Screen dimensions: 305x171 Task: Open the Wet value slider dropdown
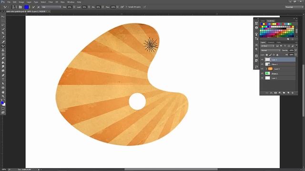pyautogui.click(x=74, y=7)
